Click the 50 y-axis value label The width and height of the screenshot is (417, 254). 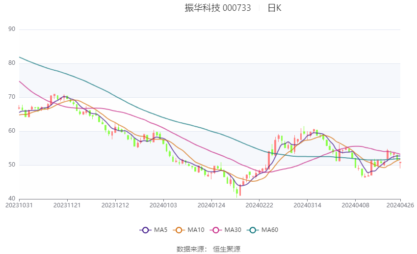click(x=12, y=165)
